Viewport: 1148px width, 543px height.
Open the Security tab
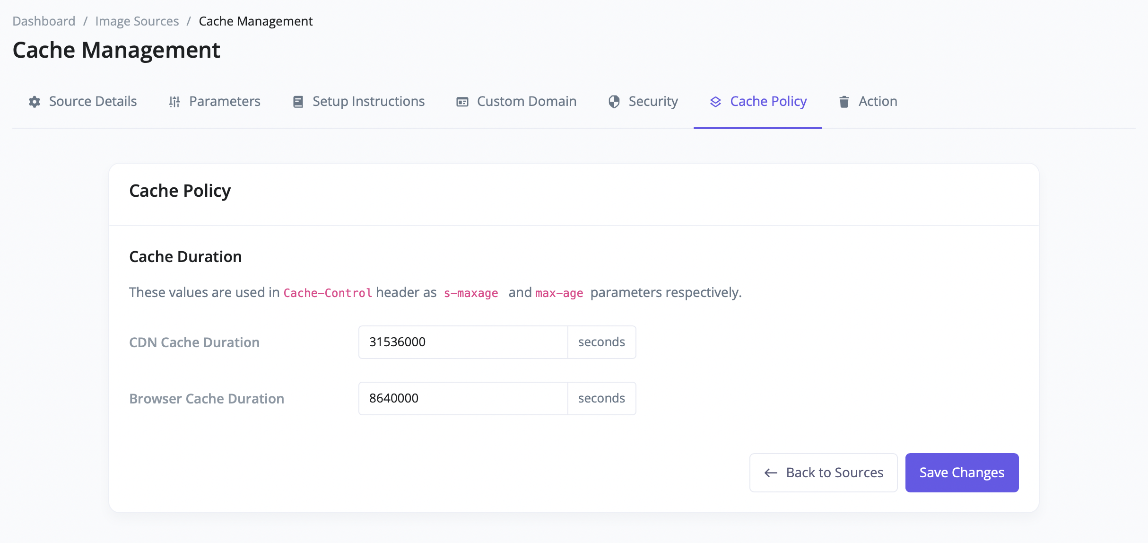[653, 102]
